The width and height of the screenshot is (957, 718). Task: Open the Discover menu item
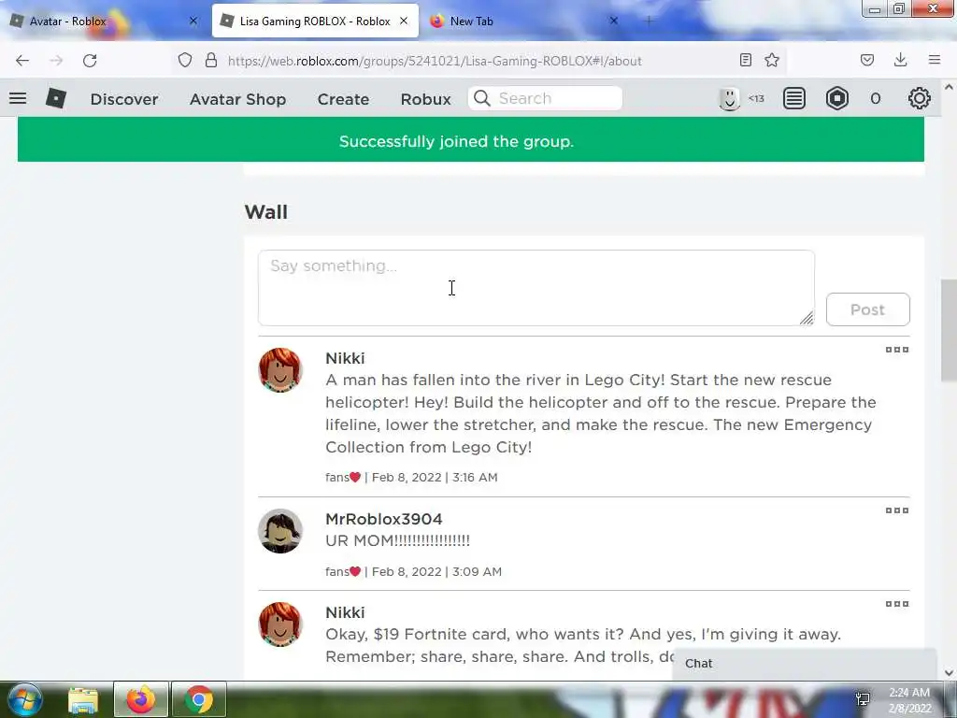pos(124,99)
